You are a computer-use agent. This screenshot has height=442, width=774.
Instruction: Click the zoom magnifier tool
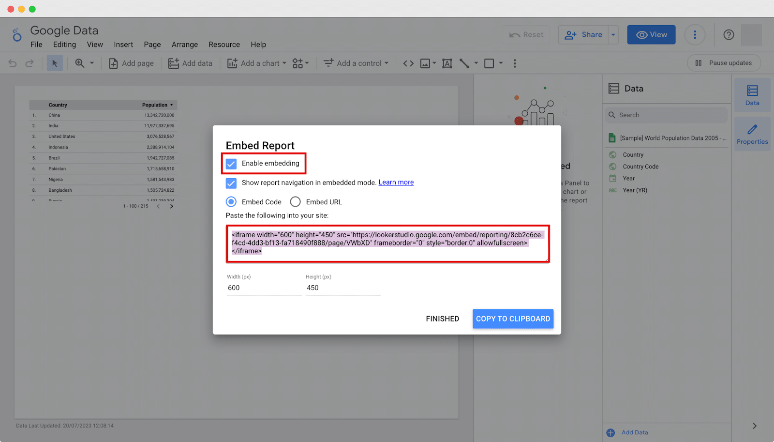coord(80,63)
